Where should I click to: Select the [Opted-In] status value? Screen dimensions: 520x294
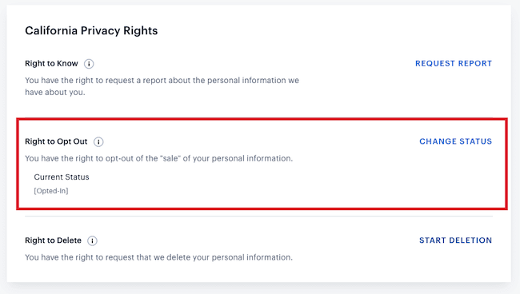(51, 191)
